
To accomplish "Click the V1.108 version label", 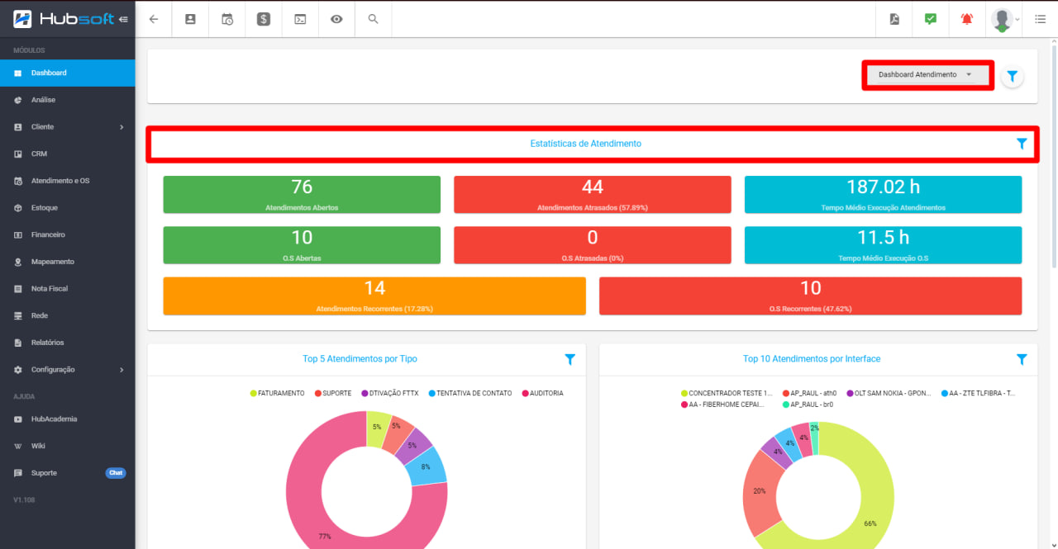I will pos(24,500).
